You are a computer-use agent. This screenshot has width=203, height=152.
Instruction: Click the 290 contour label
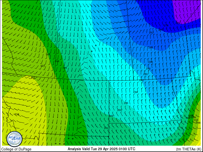[145, 74]
